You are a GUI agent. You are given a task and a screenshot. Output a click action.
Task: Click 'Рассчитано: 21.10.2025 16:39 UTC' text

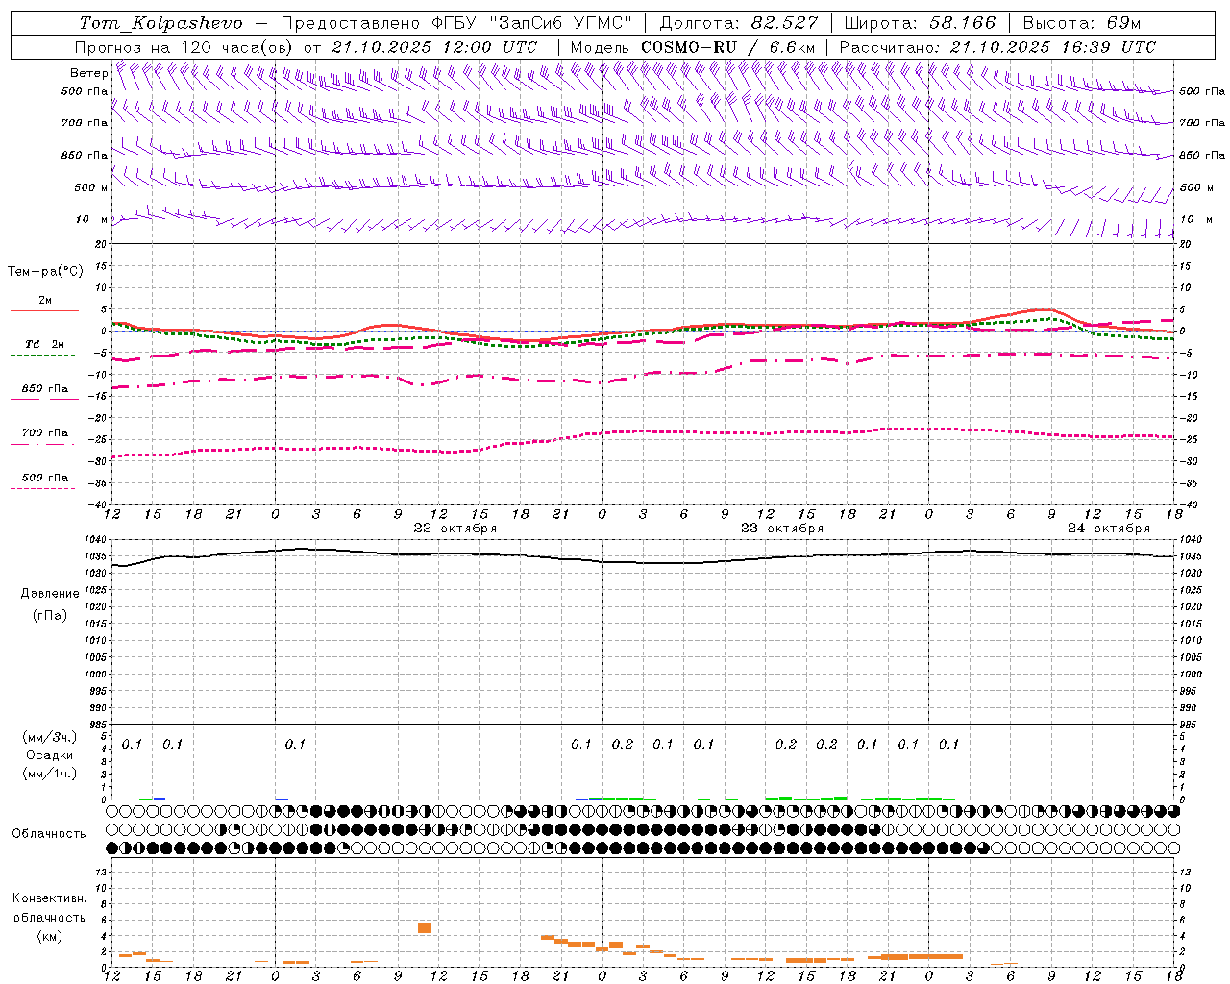(x=997, y=47)
